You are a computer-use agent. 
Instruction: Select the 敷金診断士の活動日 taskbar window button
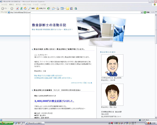(35, 123)
